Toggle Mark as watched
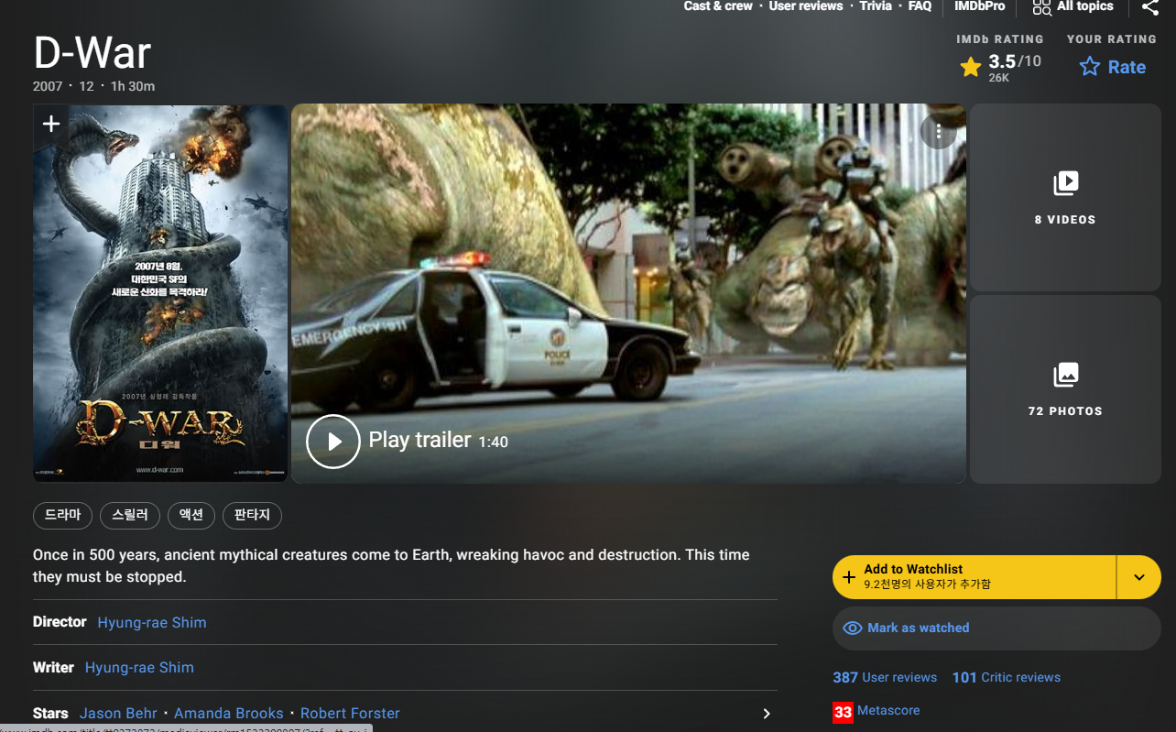Image resolution: width=1176 pixels, height=732 pixels. pyautogui.click(x=996, y=628)
